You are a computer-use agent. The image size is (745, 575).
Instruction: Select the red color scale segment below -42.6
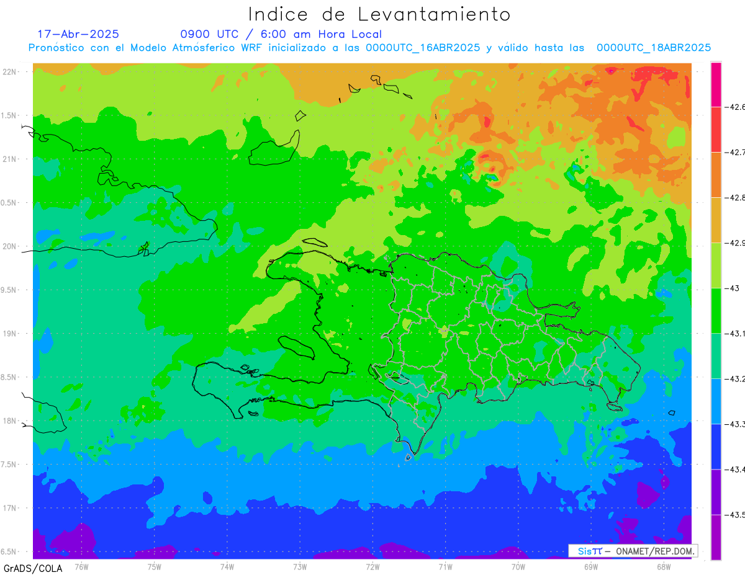[x=716, y=129]
